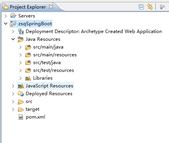Click the Libraries books icon

pos(28,78)
